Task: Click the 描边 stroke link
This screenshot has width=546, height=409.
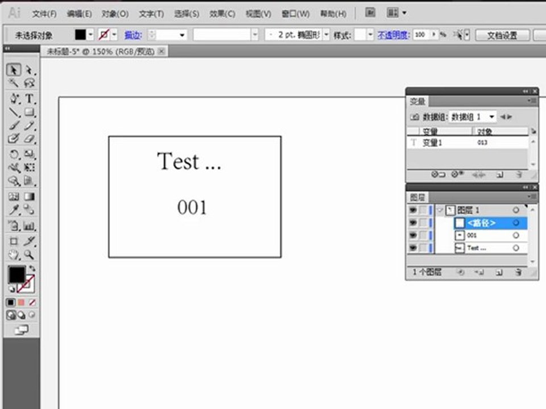Action: pos(133,35)
